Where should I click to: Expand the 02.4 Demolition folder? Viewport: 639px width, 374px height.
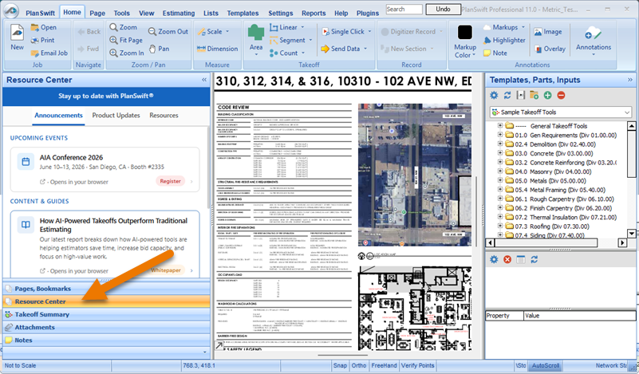500,144
